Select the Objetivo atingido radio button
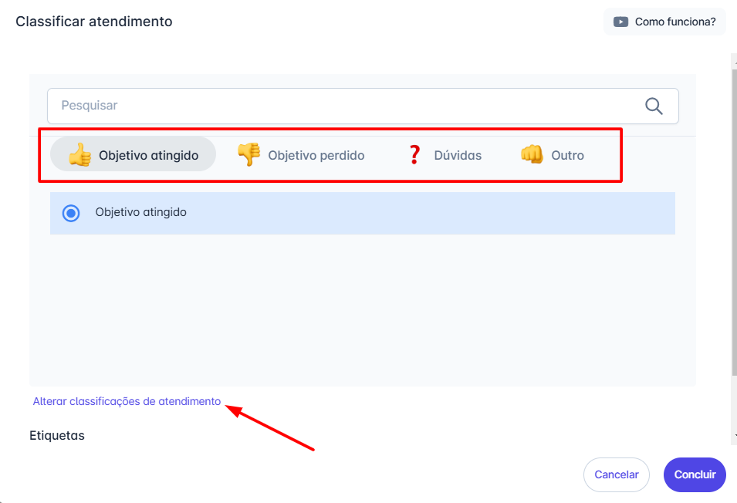This screenshot has height=503, width=737. pos(71,213)
